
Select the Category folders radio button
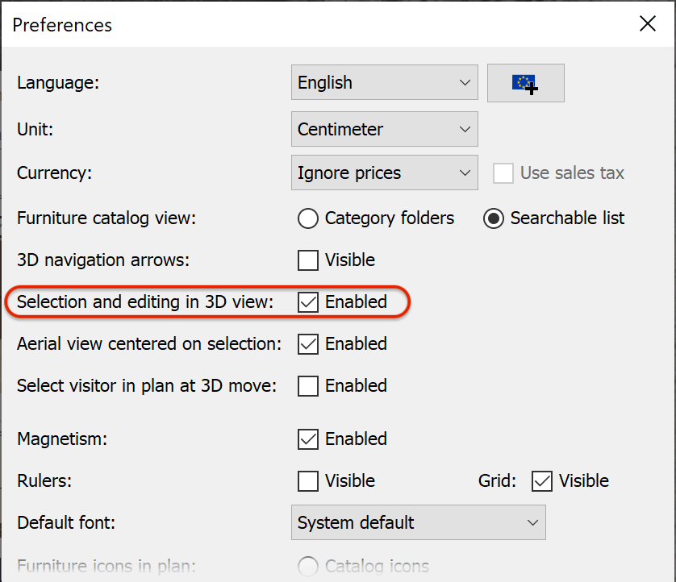(x=307, y=218)
